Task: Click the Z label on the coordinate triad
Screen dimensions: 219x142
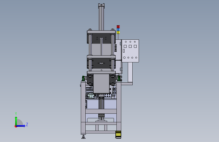Action: 27,124
